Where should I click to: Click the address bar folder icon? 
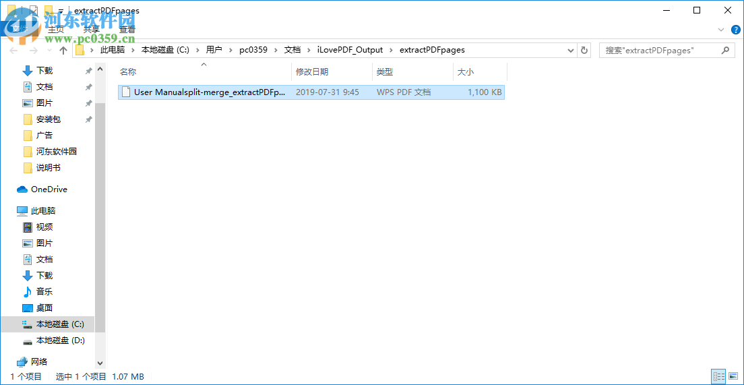tap(80, 50)
